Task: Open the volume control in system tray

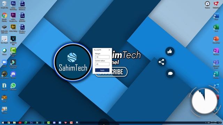Action: coord(209,123)
